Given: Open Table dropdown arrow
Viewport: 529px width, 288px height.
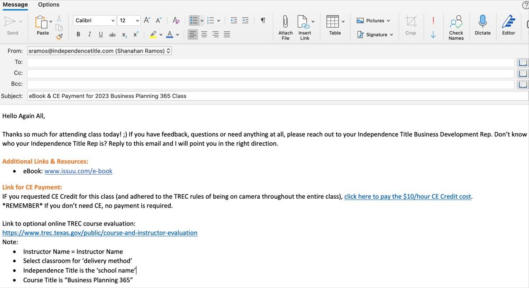Looking at the screenshot, I should coord(343,21).
